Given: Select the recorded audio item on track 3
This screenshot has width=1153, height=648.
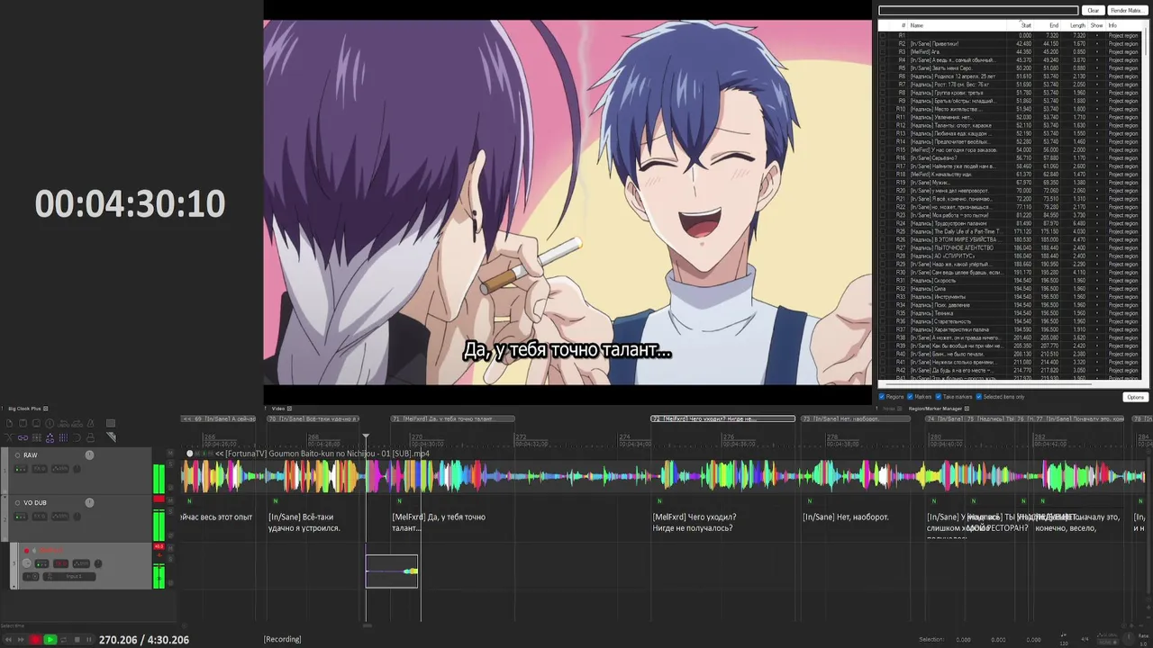Looking at the screenshot, I should click(391, 571).
